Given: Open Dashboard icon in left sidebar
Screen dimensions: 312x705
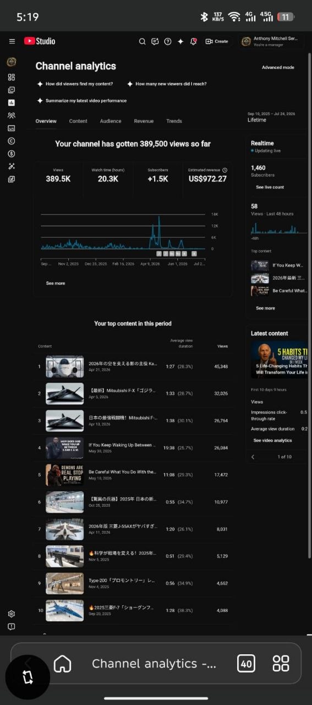Looking at the screenshot, I should [x=12, y=77].
